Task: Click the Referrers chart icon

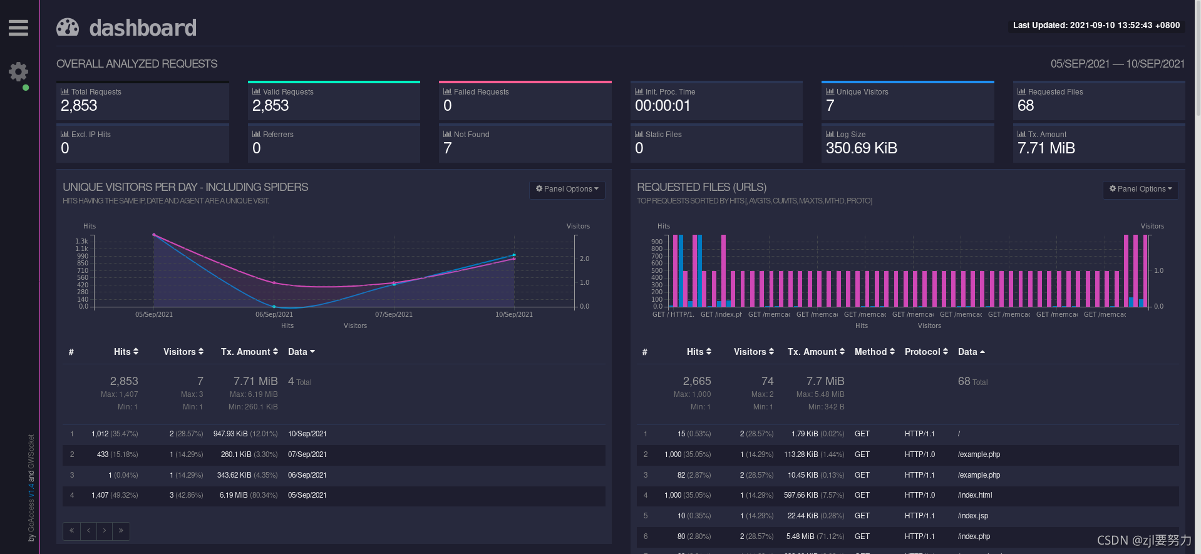Action: [x=256, y=134]
